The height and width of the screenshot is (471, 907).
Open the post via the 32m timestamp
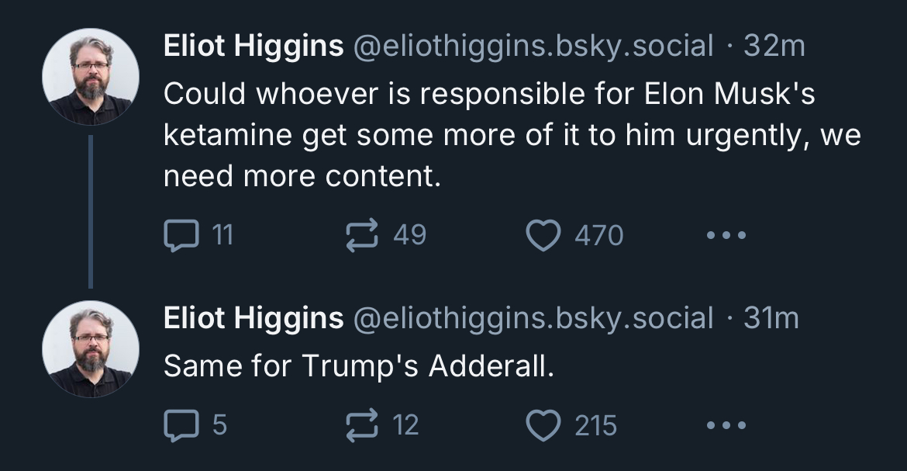click(x=774, y=46)
